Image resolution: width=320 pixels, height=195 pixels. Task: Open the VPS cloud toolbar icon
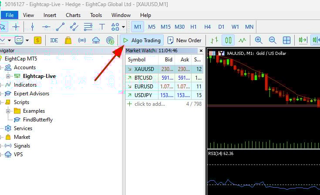96,40
